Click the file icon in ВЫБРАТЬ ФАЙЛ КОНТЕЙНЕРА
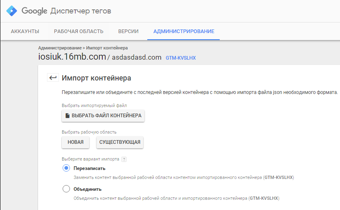340x210 pixels. pyautogui.click(x=68, y=116)
